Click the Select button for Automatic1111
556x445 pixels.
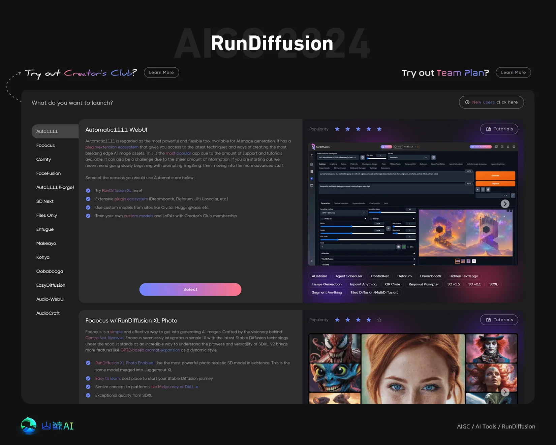pos(190,289)
